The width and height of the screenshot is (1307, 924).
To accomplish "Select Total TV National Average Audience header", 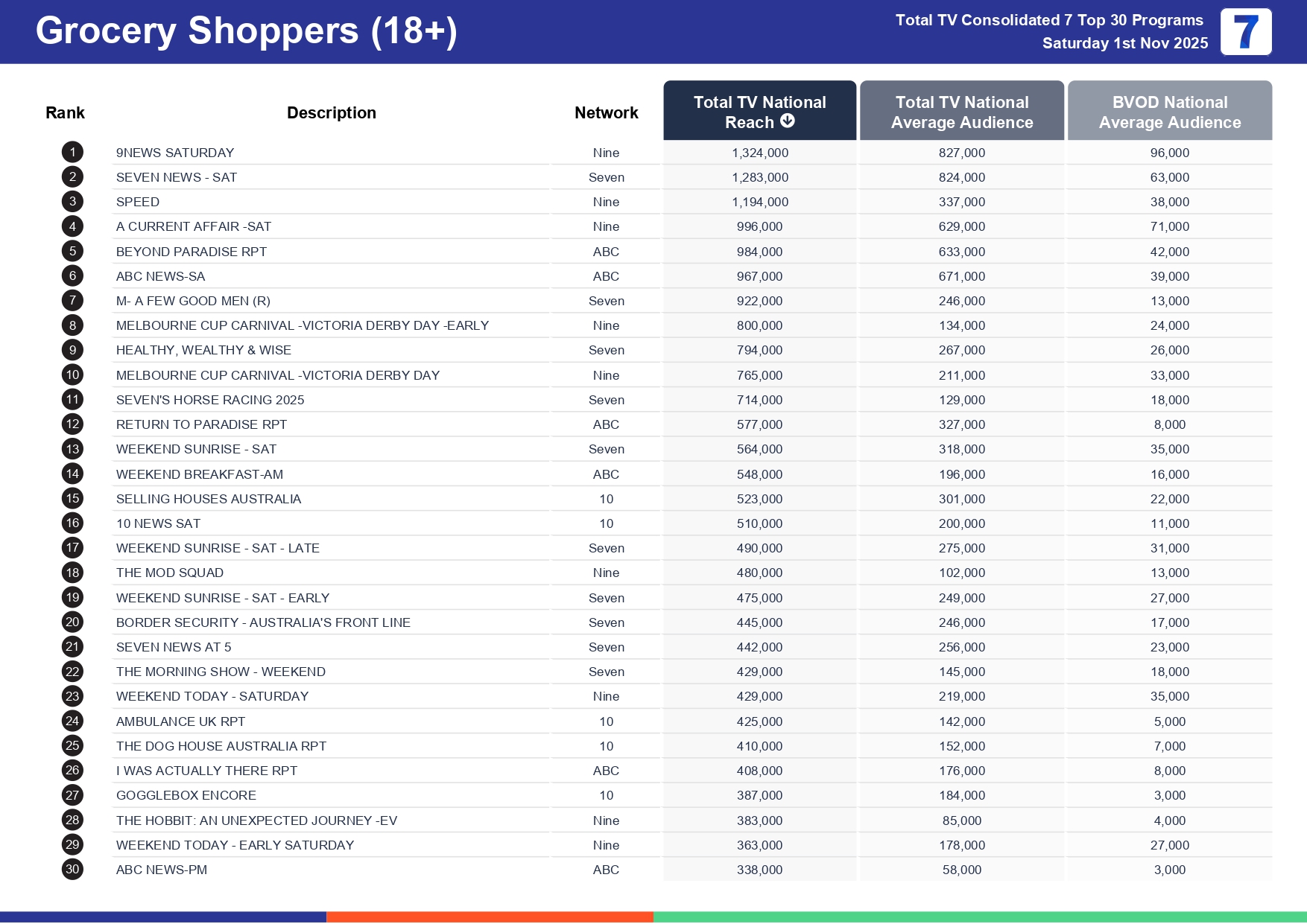I will pos(961,112).
